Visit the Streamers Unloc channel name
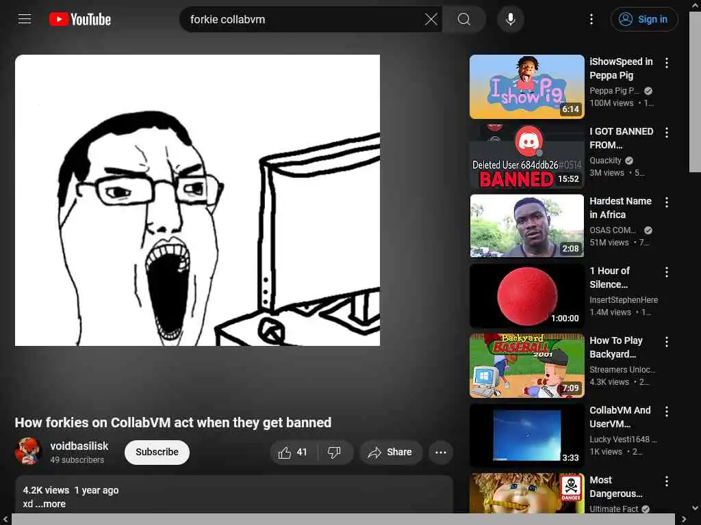Screen dimensions: 701x525 point(622,370)
